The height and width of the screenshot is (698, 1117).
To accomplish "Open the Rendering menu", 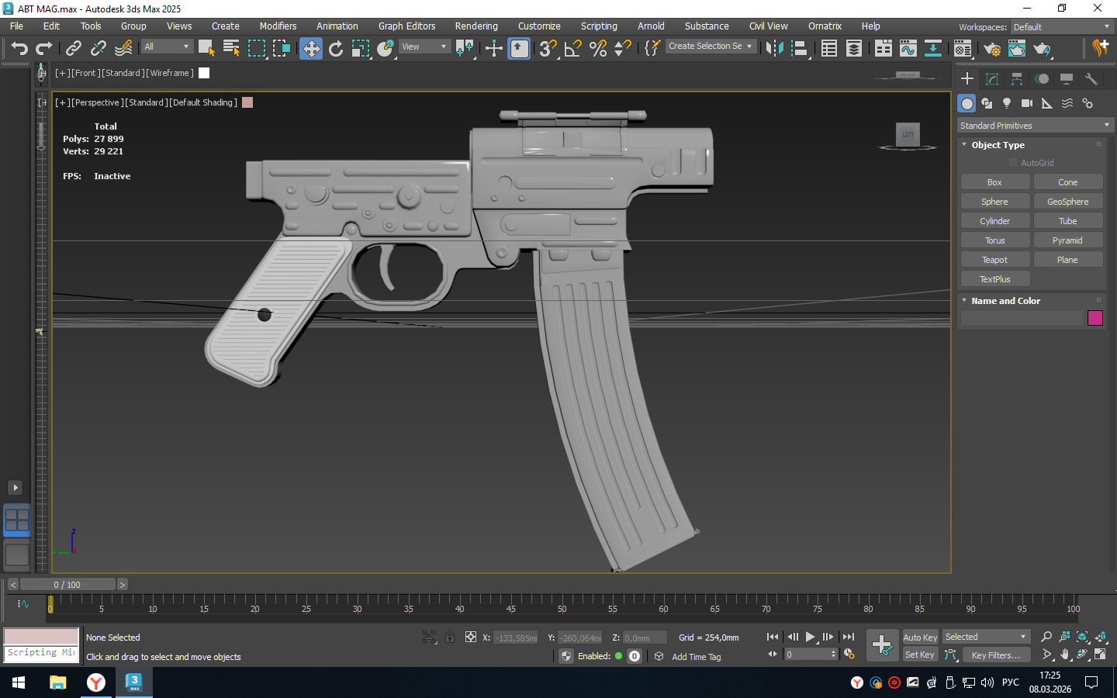I will 476,26.
